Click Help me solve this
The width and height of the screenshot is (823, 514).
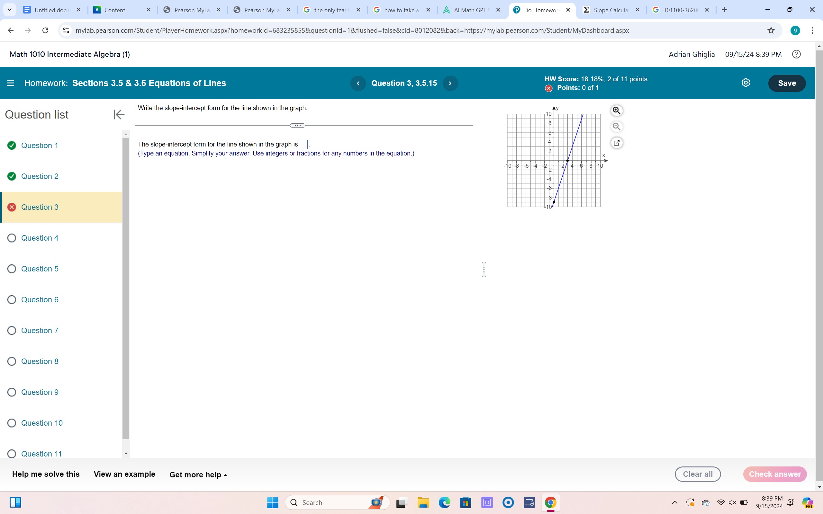pyautogui.click(x=46, y=474)
